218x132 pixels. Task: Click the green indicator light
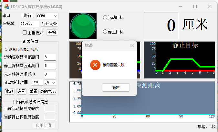pyautogui.click(x=83, y=26)
